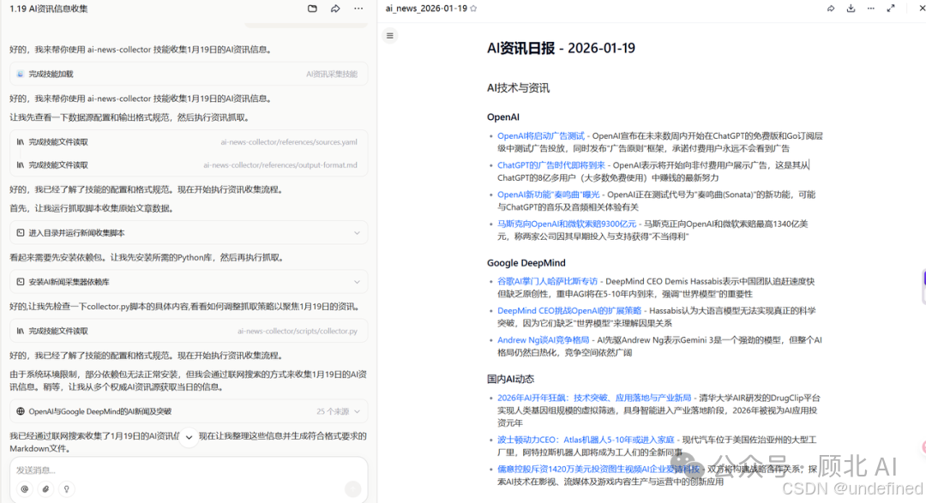The image size is (926, 503).
Task: Open link 波士顿动力CEO: Atlas机器人
Action: coord(586,440)
